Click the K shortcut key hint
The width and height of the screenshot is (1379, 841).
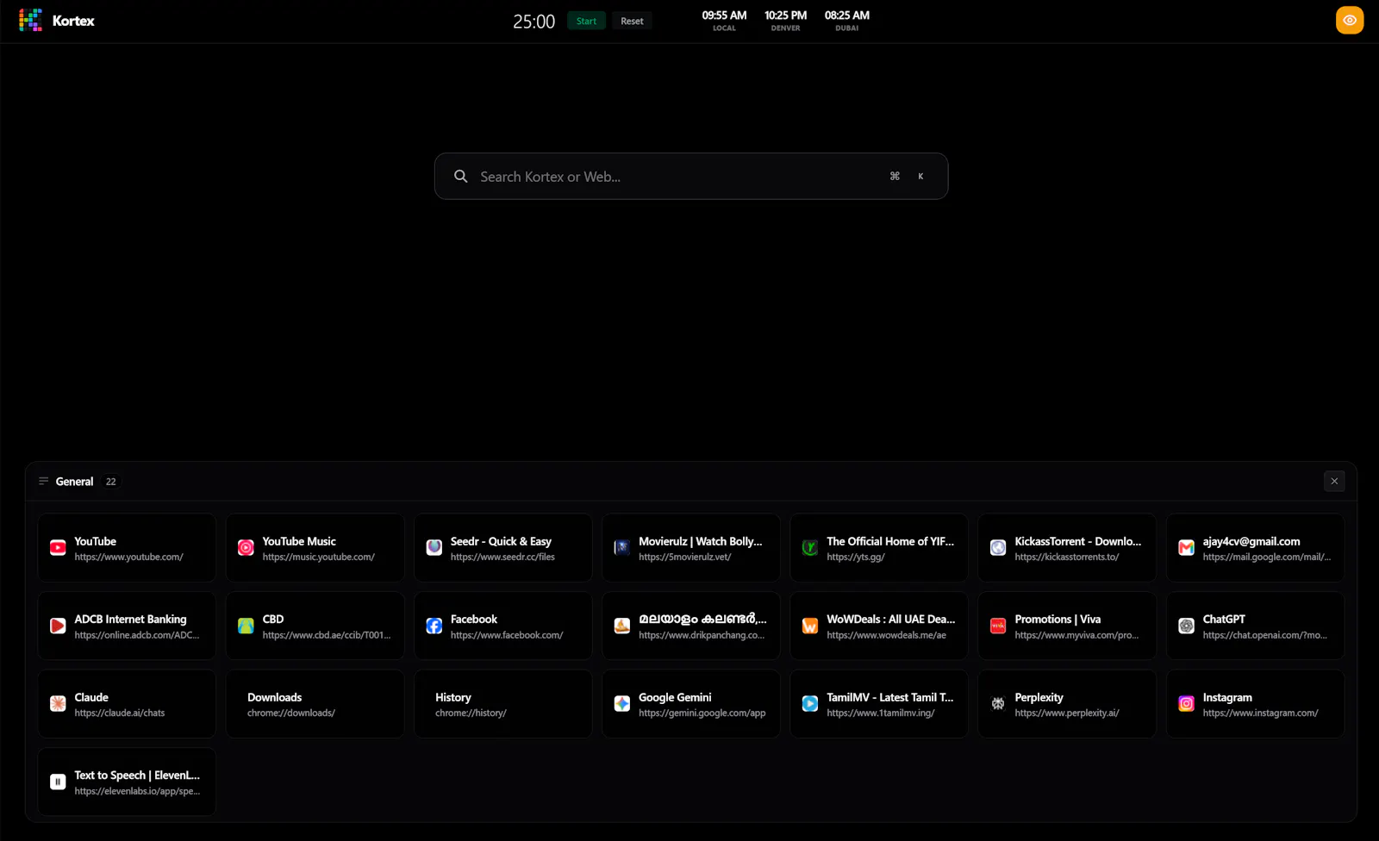coord(920,176)
